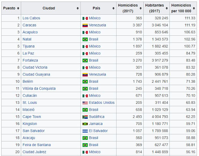The width and height of the screenshot is (199, 156).
Task: Click the Mexico flag beside Los Cabos
Action: point(85,18)
